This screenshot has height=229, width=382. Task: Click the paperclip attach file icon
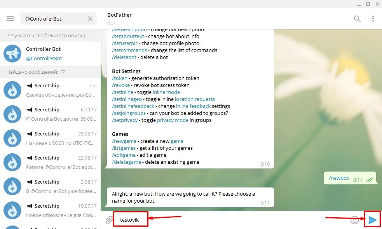pos(109,220)
